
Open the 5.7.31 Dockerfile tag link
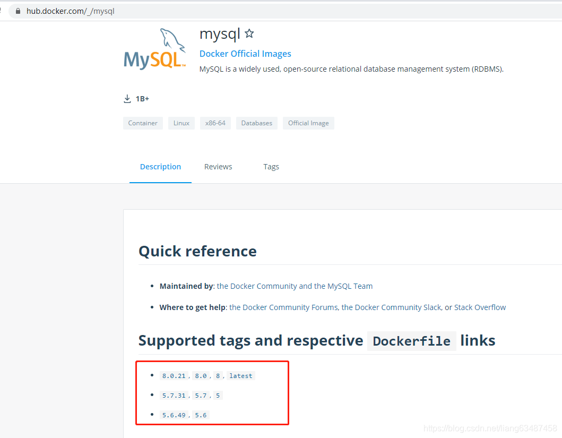pyautogui.click(x=174, y=396)
